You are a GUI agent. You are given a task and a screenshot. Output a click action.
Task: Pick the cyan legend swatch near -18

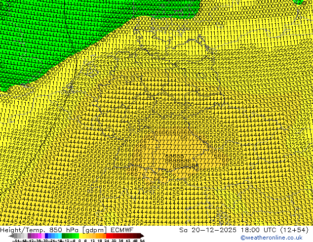[x=60, y=236]
